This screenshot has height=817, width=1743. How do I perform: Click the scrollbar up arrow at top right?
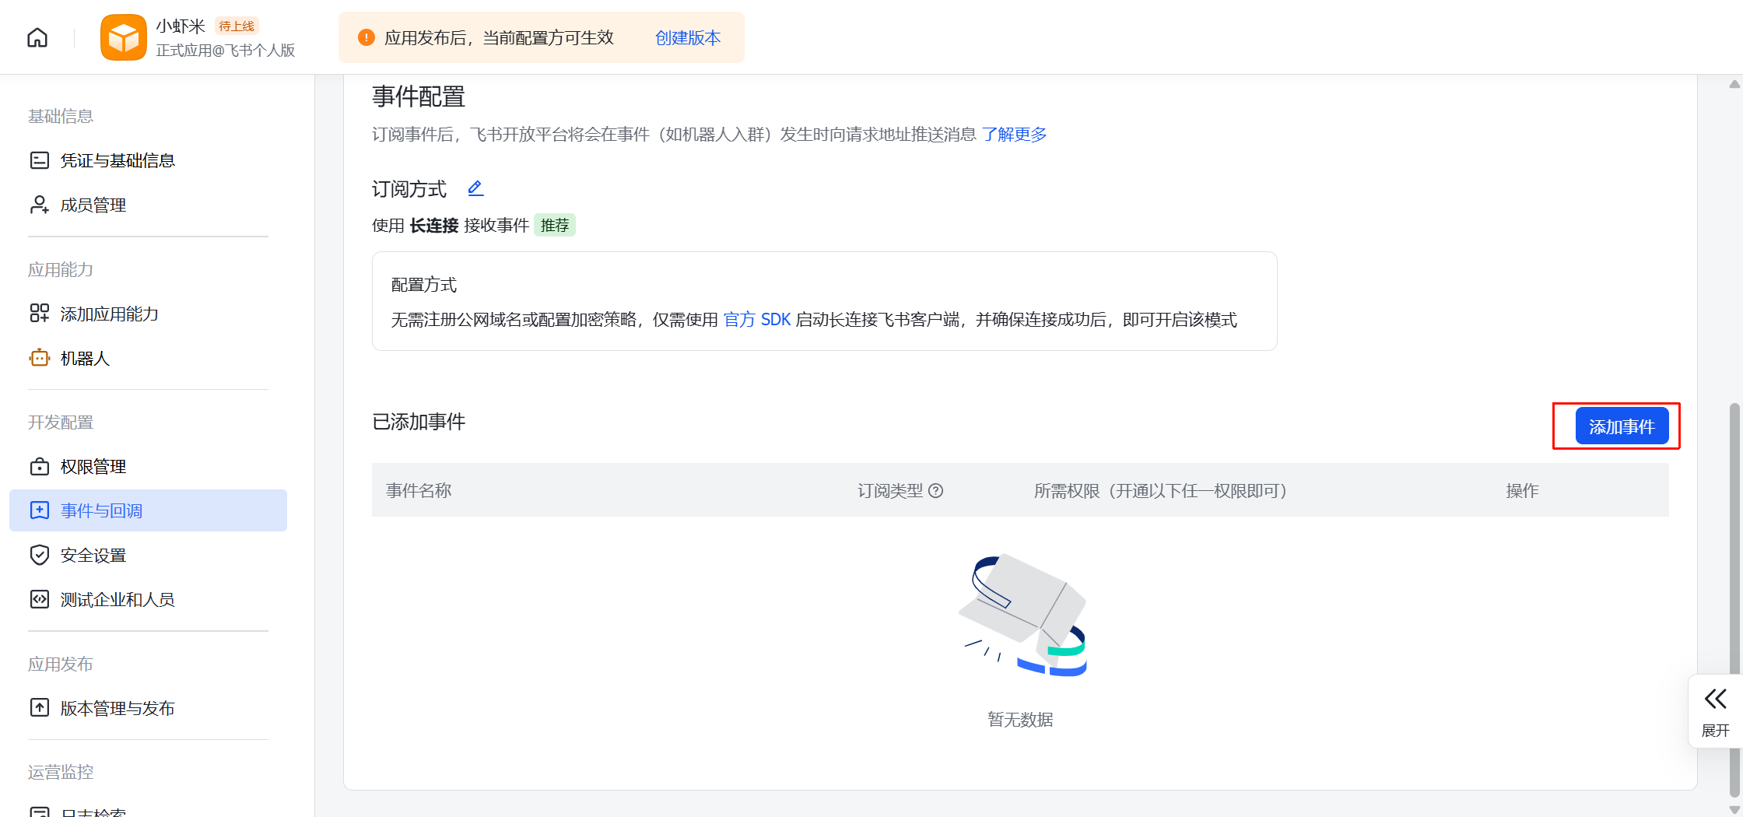pos(1734,84)
